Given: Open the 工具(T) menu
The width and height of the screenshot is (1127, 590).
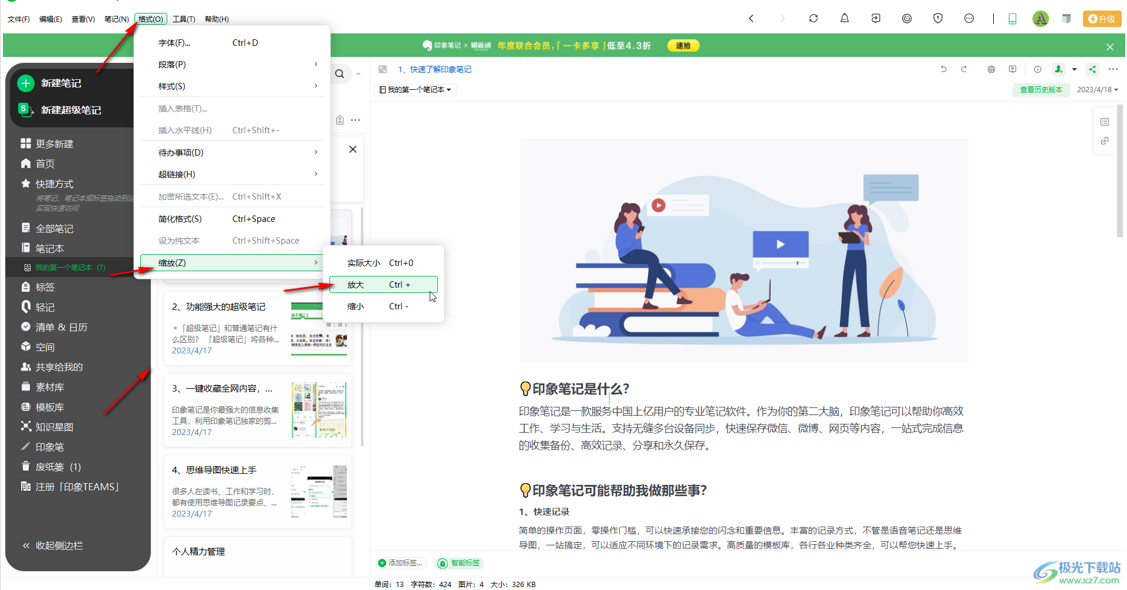Looking at the screenshot, I should (184, 19).
